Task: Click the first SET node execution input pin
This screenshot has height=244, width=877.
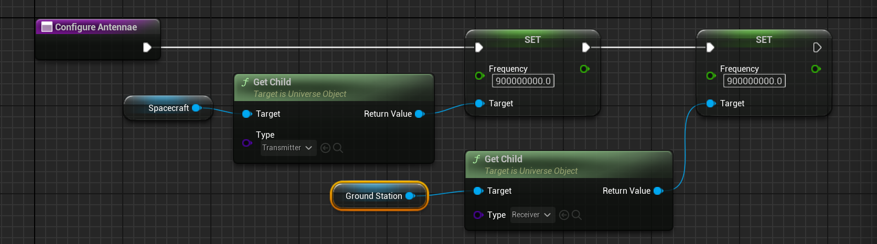Action: 478,48
